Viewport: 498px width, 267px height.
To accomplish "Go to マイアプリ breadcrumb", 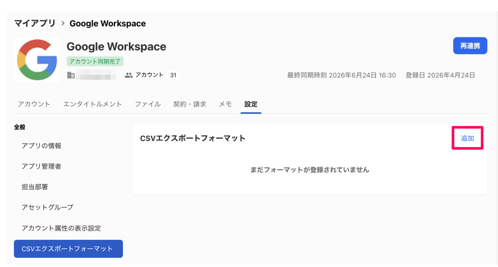I will click(35, 24).
